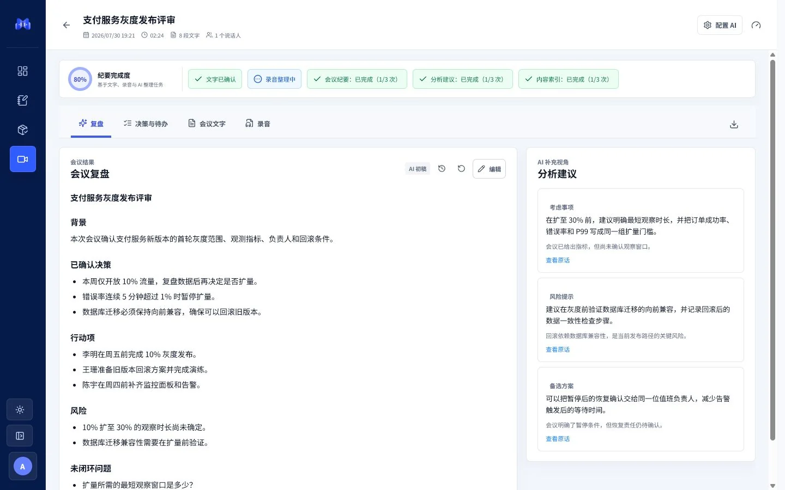
Task: Click the 考虑事项 card heading
Action: [x=561, y=207]
